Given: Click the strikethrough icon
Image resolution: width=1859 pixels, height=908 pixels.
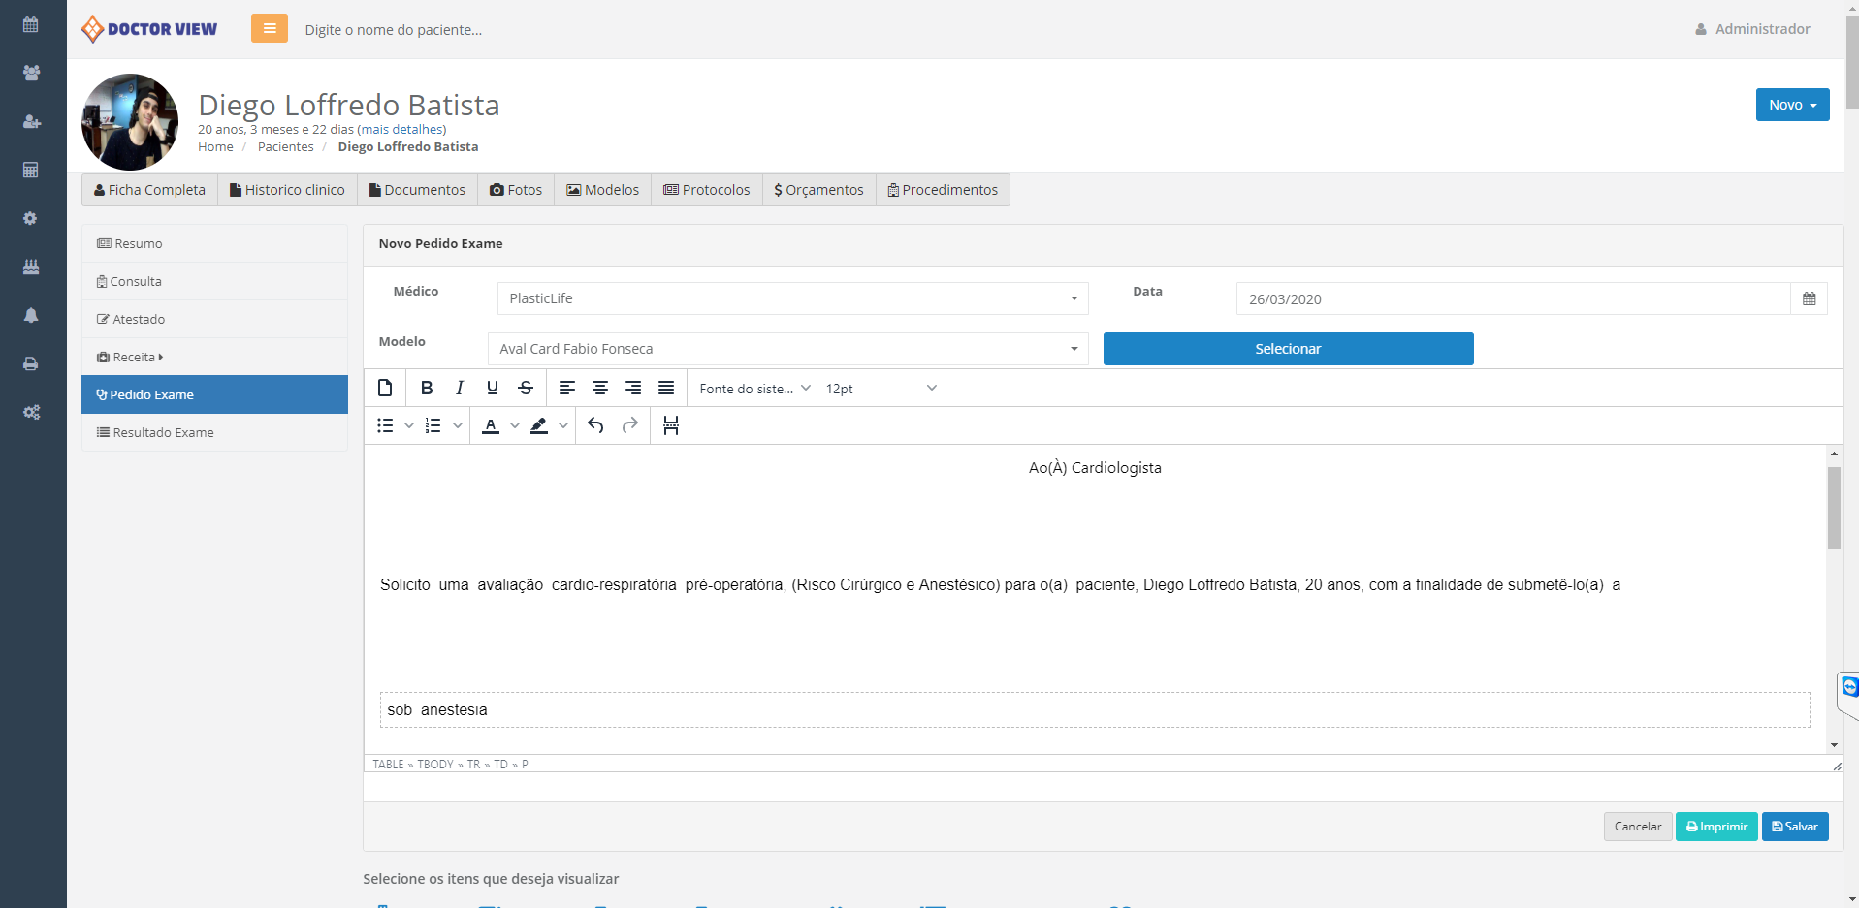Looking at the screenshot, I should pos(526,389).
